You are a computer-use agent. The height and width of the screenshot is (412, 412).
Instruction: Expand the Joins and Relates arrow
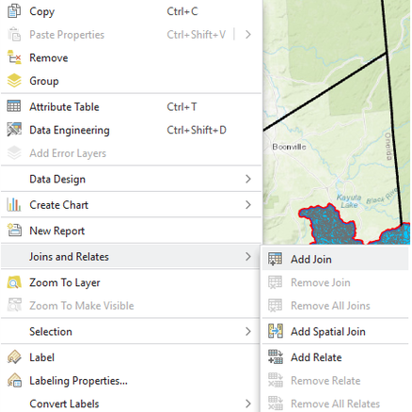248,257
